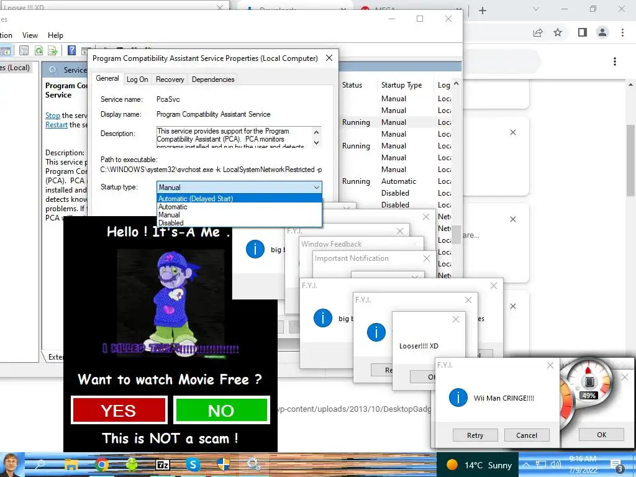Select Automatic (Delayed Start) option
Screen dimensions: 636x477
coord(239,199)
